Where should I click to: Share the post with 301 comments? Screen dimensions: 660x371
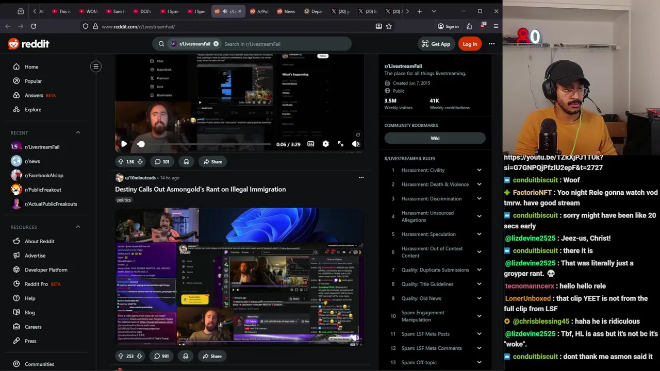(x=212, y=162)
